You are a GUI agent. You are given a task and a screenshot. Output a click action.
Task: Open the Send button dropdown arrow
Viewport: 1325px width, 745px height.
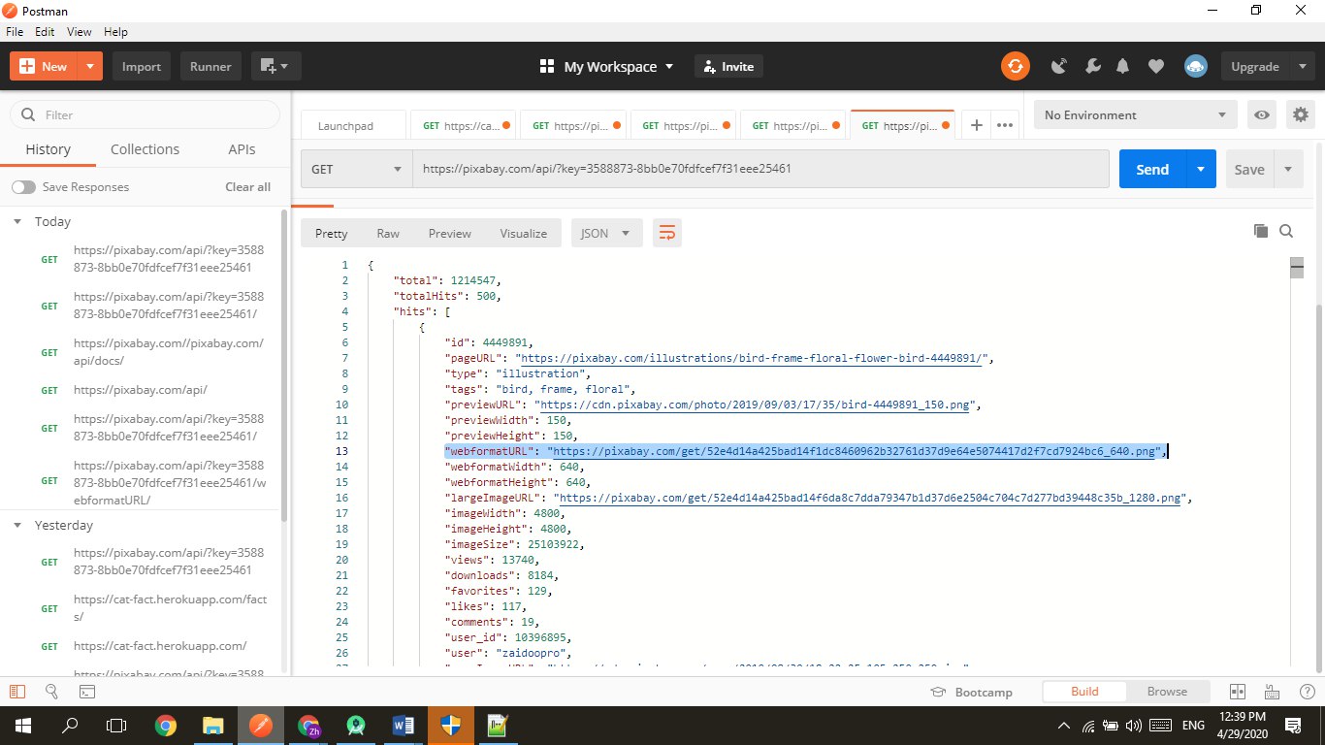[x=1201, y=169]
